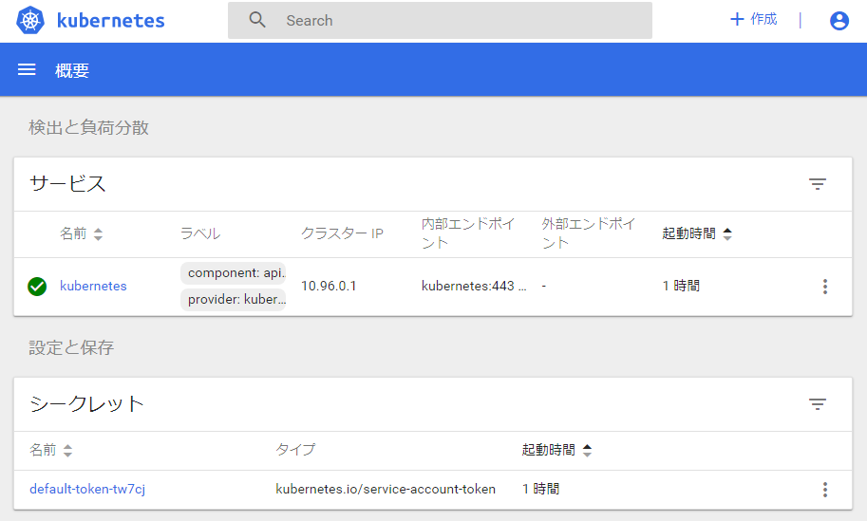This screenshot has width=867, height=521.
Task: Open filter for サービス card
Action: [817, 184]
